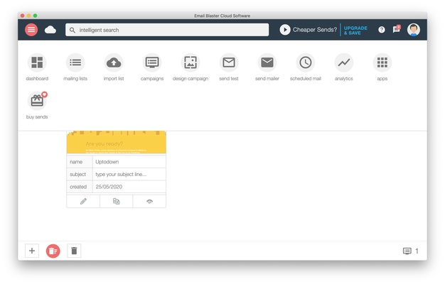Open scheduled mail clock icon
This screenshot has width=445, height=284.
coord(306,62)
